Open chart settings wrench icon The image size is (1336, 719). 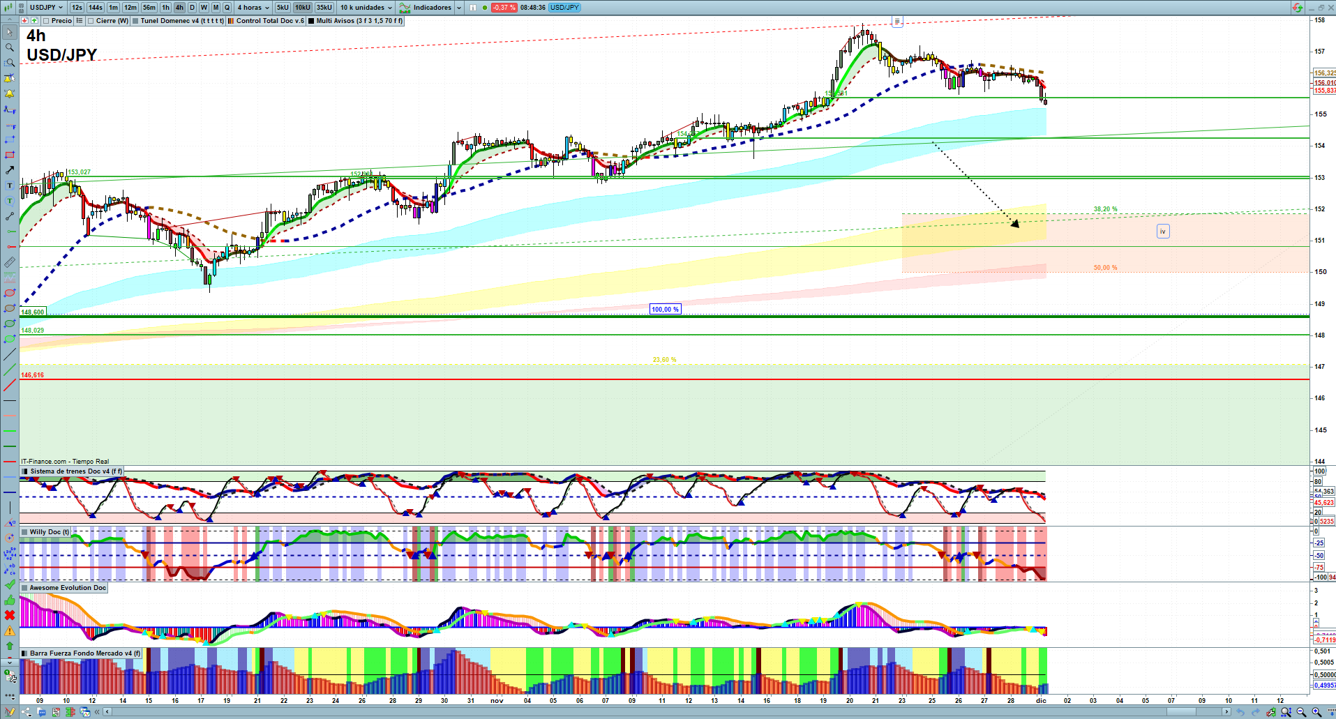(x=1271, y=712)
